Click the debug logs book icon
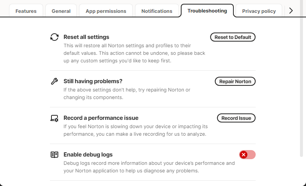Image resolution: width=306 pixels, height=186 pixels. (54, 155)
